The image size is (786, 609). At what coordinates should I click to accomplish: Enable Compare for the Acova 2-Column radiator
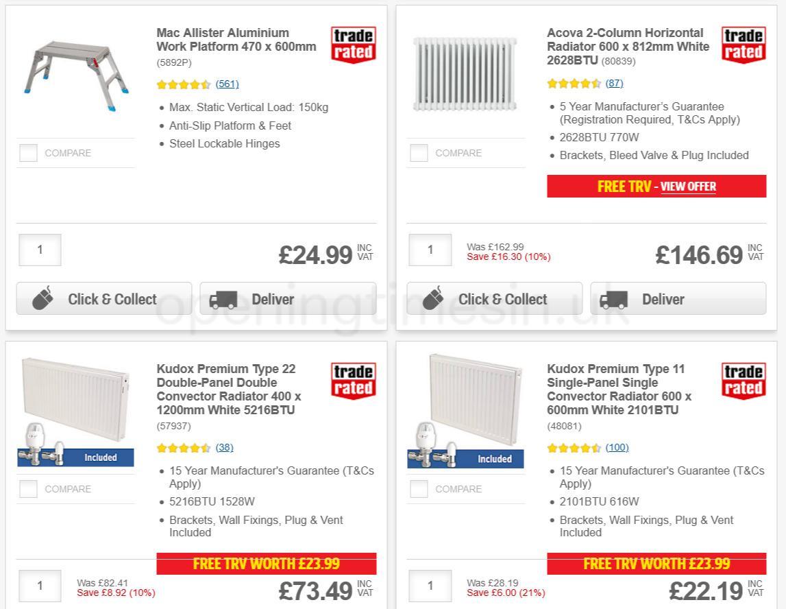(x=418, y=152)
